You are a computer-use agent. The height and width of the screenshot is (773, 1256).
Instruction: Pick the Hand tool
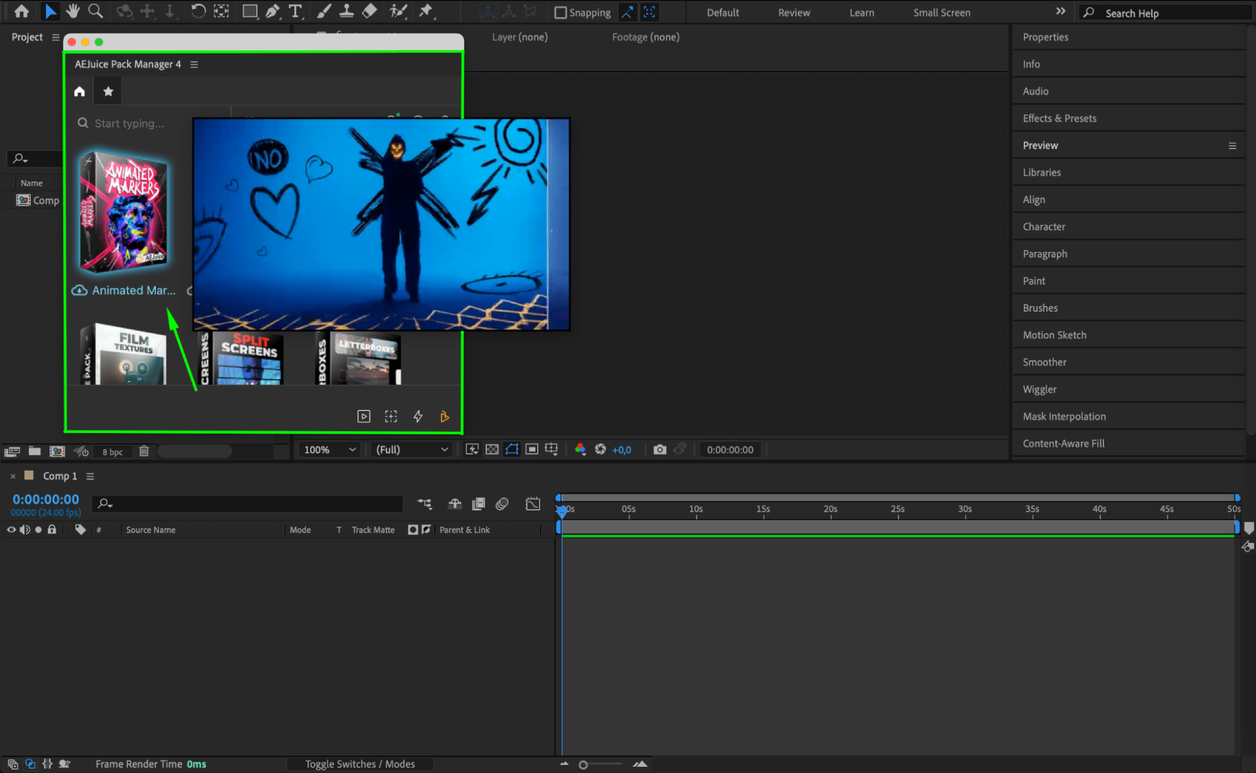tap(73, 11)
